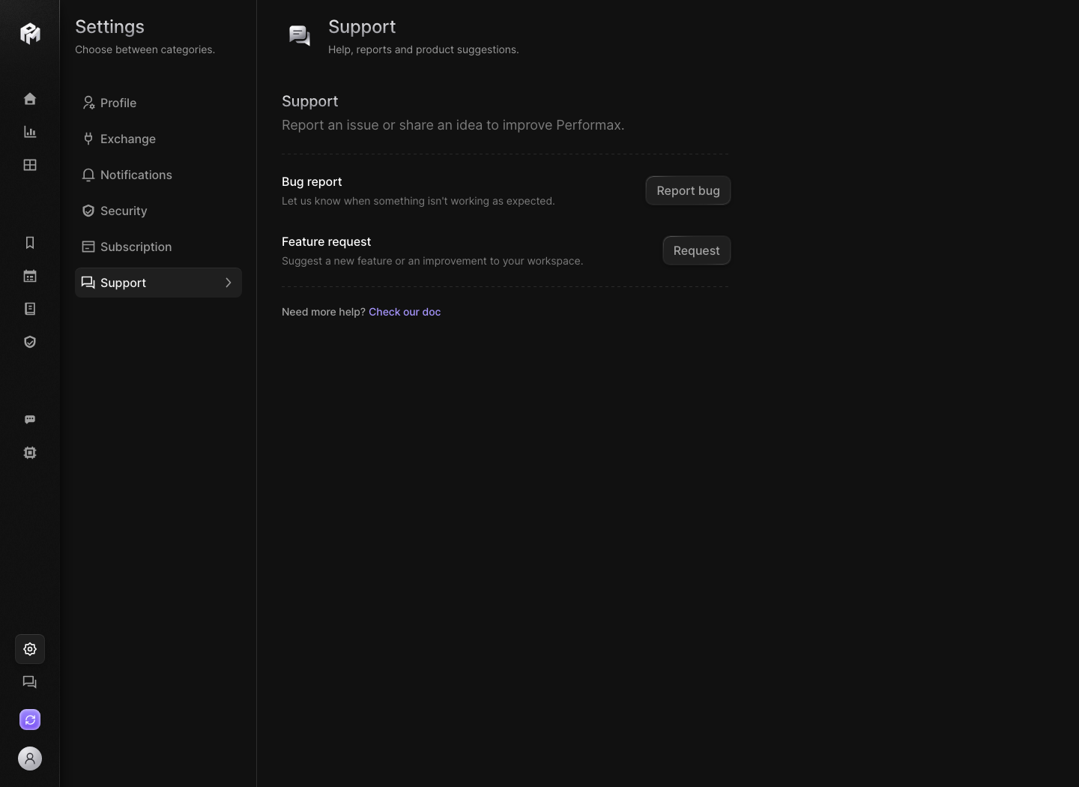
Task: Open Notifications settings category
Action: click(x=158, y=175)
